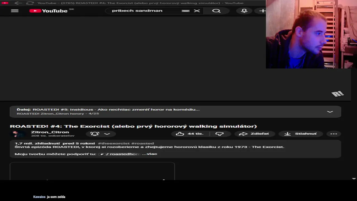The height and width of the screenshot is (201, 357).
Task: Open Zitron_Citron channel avatar
Action: [x=19, y=134]
